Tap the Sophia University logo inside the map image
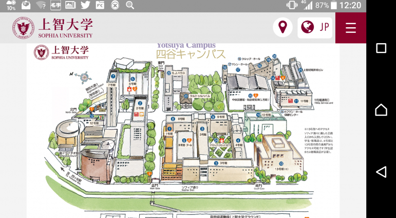 [x=61, y=52]
